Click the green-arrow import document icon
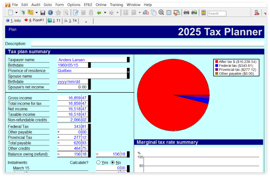 pos(23,13)
